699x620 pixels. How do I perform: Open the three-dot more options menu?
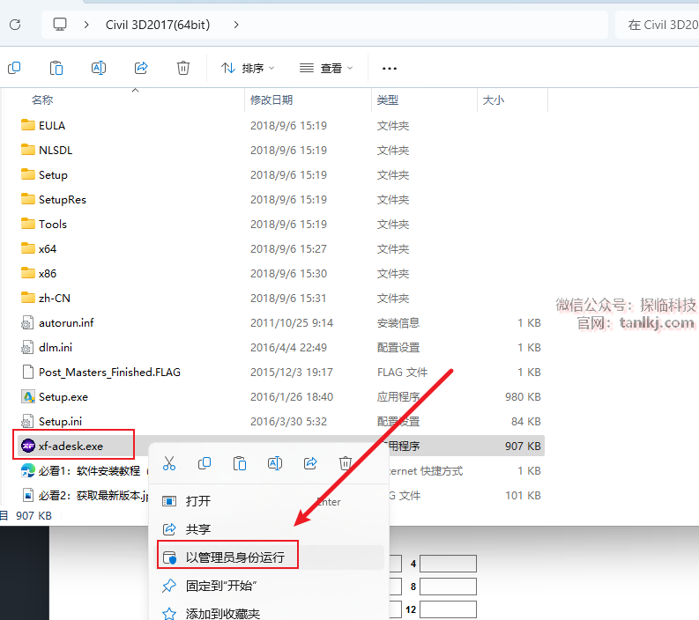(x=390, y=68)
